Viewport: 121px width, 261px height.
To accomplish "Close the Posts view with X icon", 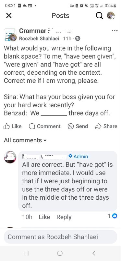I will (9, 16).
